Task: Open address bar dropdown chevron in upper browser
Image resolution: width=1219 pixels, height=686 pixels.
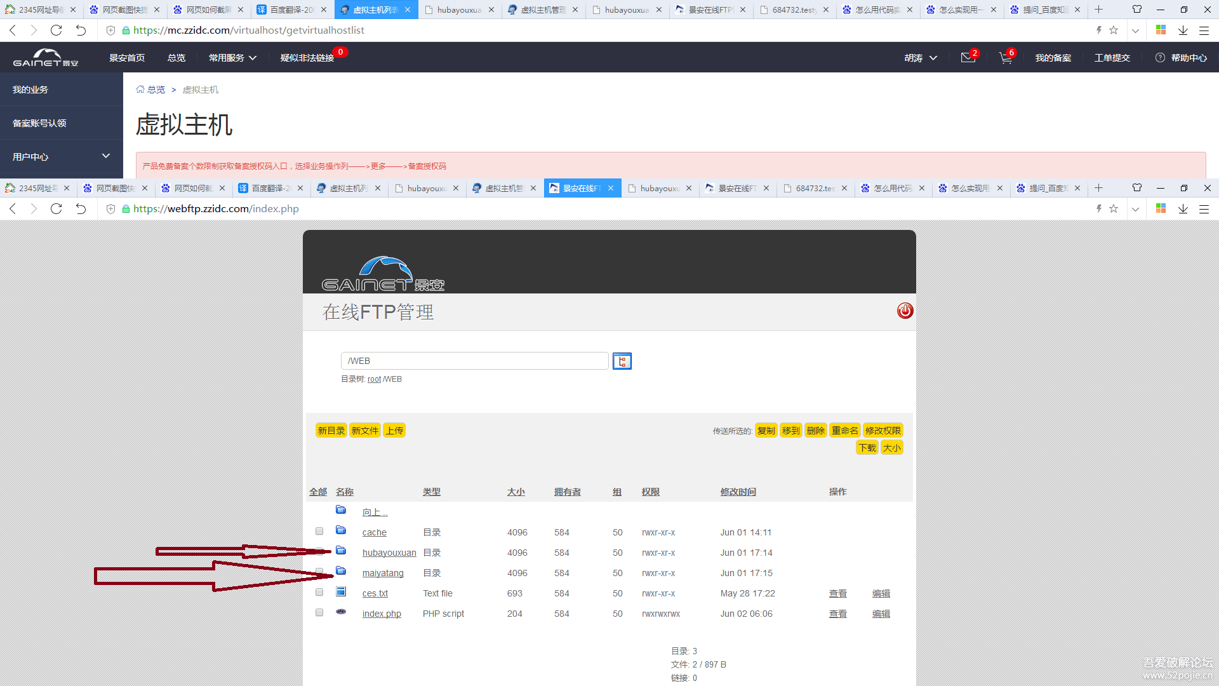Action: click(x=1135, y=30)
